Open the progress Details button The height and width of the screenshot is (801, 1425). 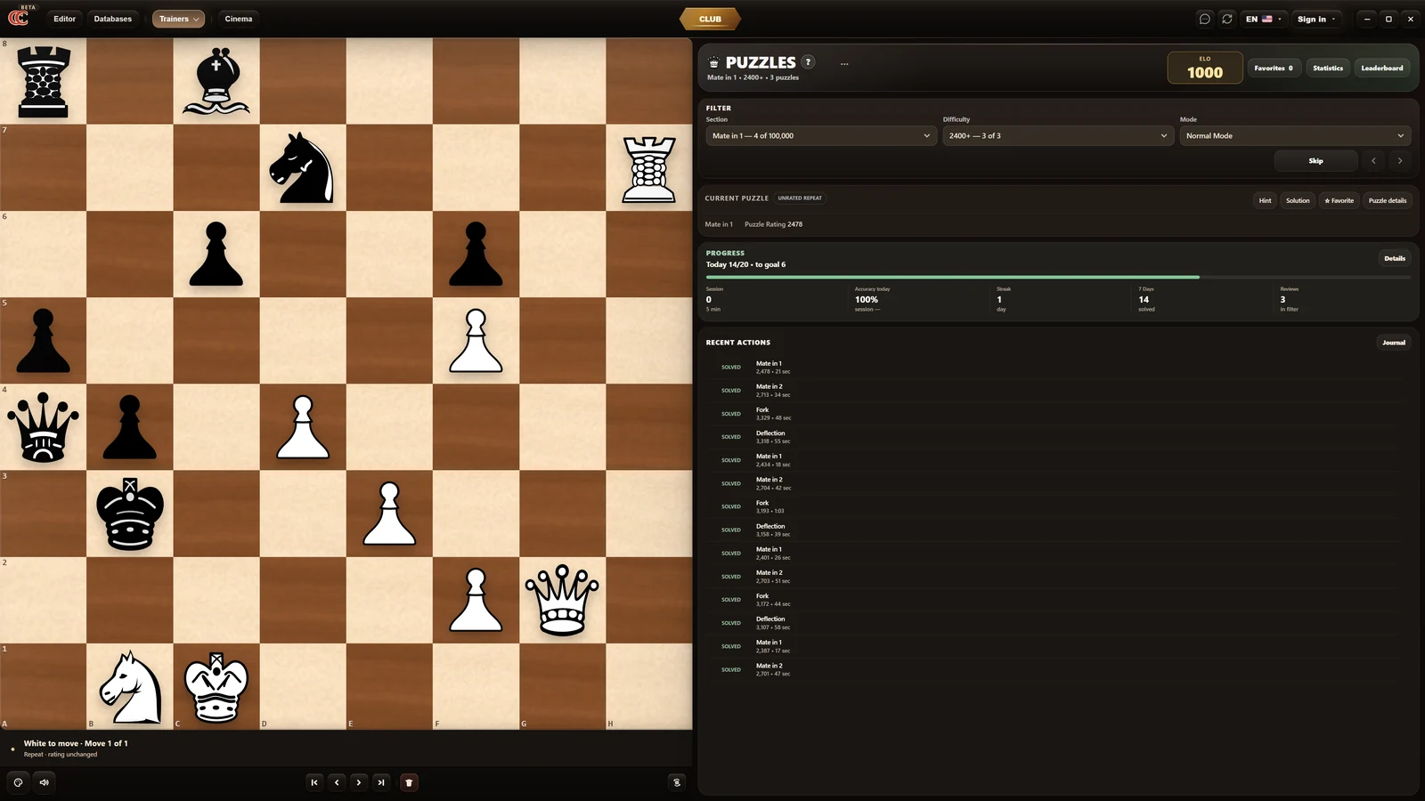click(x=1395, y=258)
